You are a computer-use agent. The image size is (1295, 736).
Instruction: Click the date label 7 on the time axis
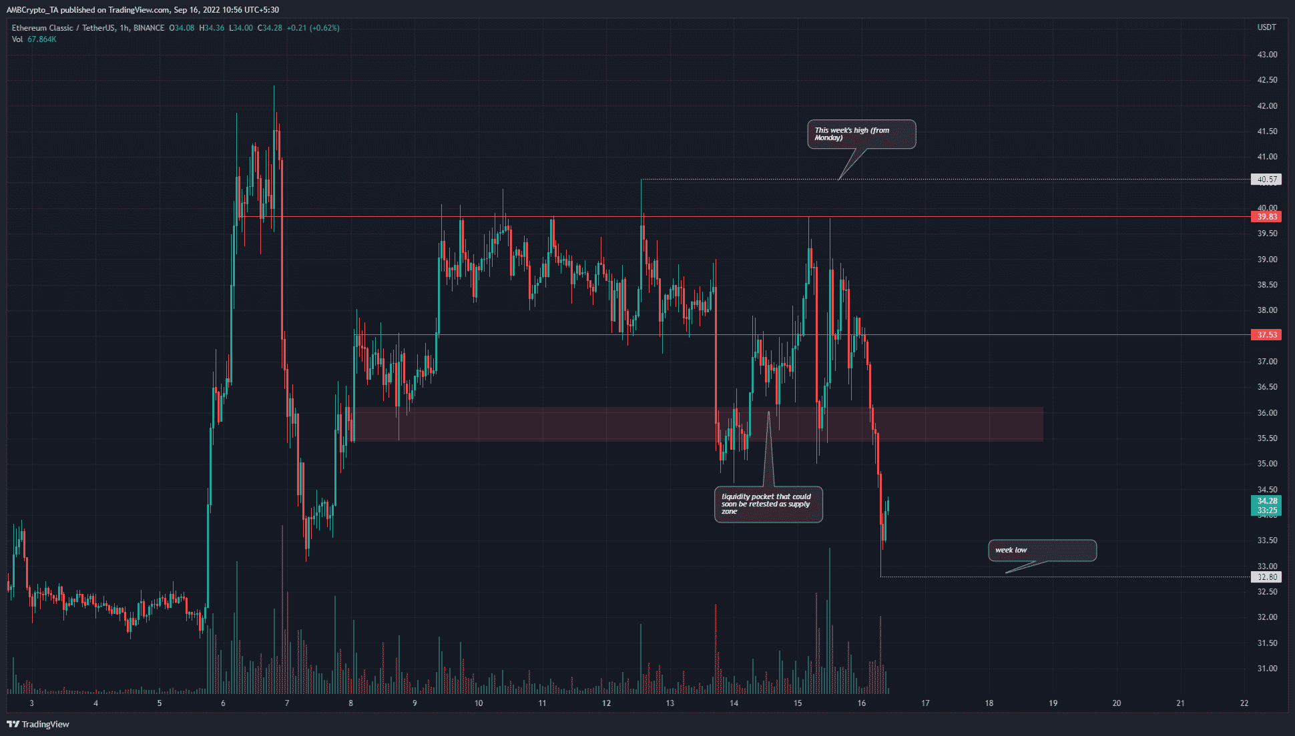[287, 703]
